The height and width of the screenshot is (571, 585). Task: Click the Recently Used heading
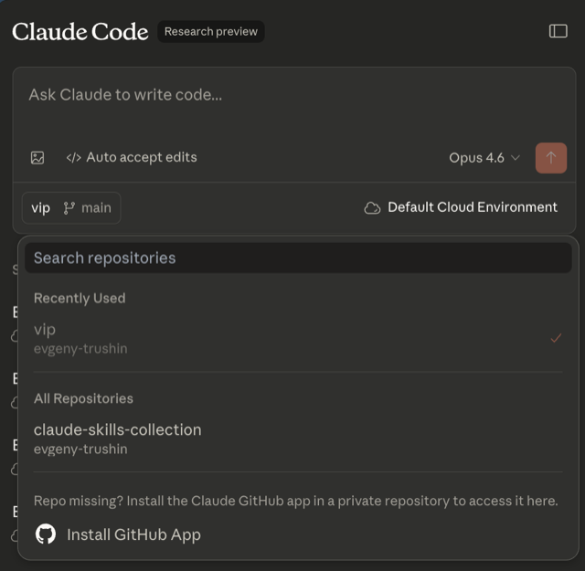click(x=80, y=298)
